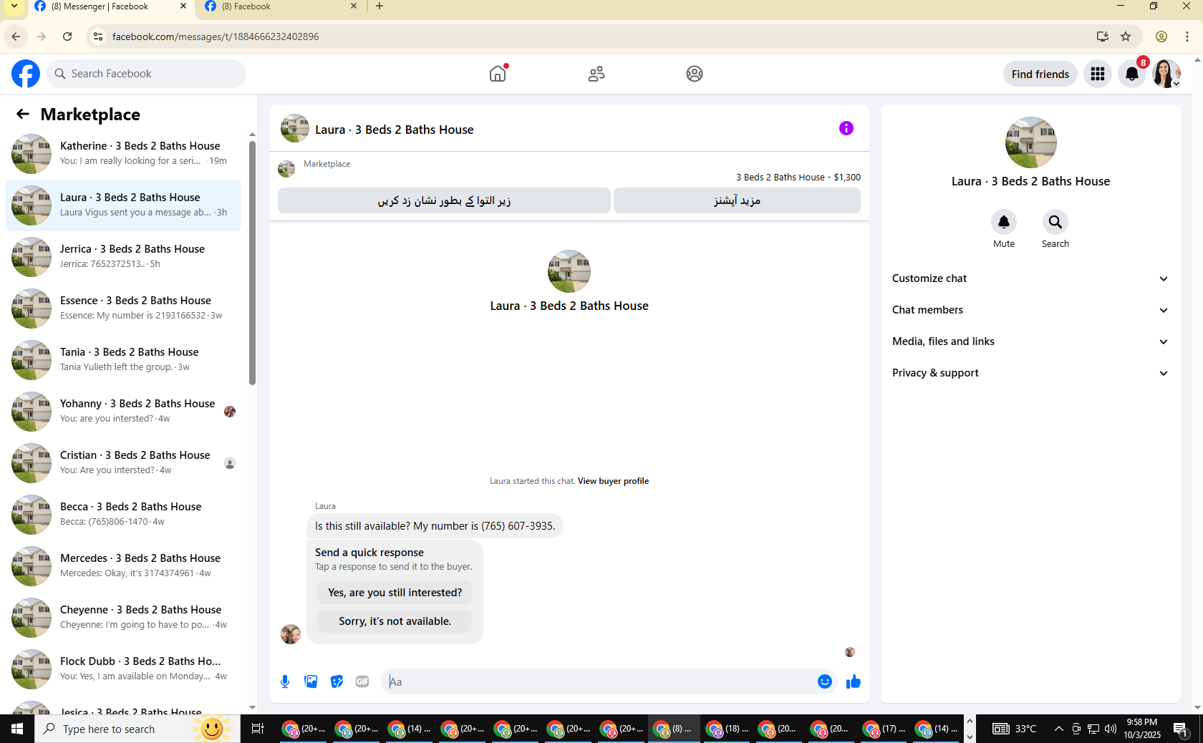1203x743 pixels.
Task: Open the View buyer profile link
Action: [x=613, y=481]
